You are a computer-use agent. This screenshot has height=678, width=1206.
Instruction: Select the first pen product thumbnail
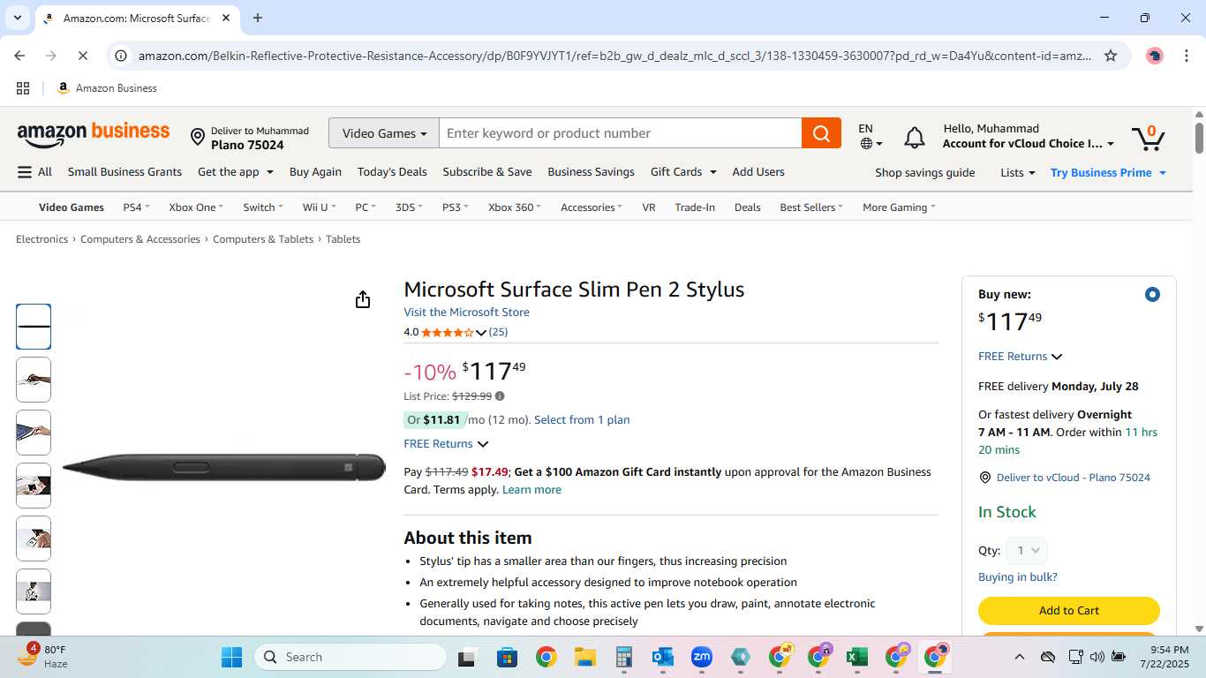[x=34, y=327]
